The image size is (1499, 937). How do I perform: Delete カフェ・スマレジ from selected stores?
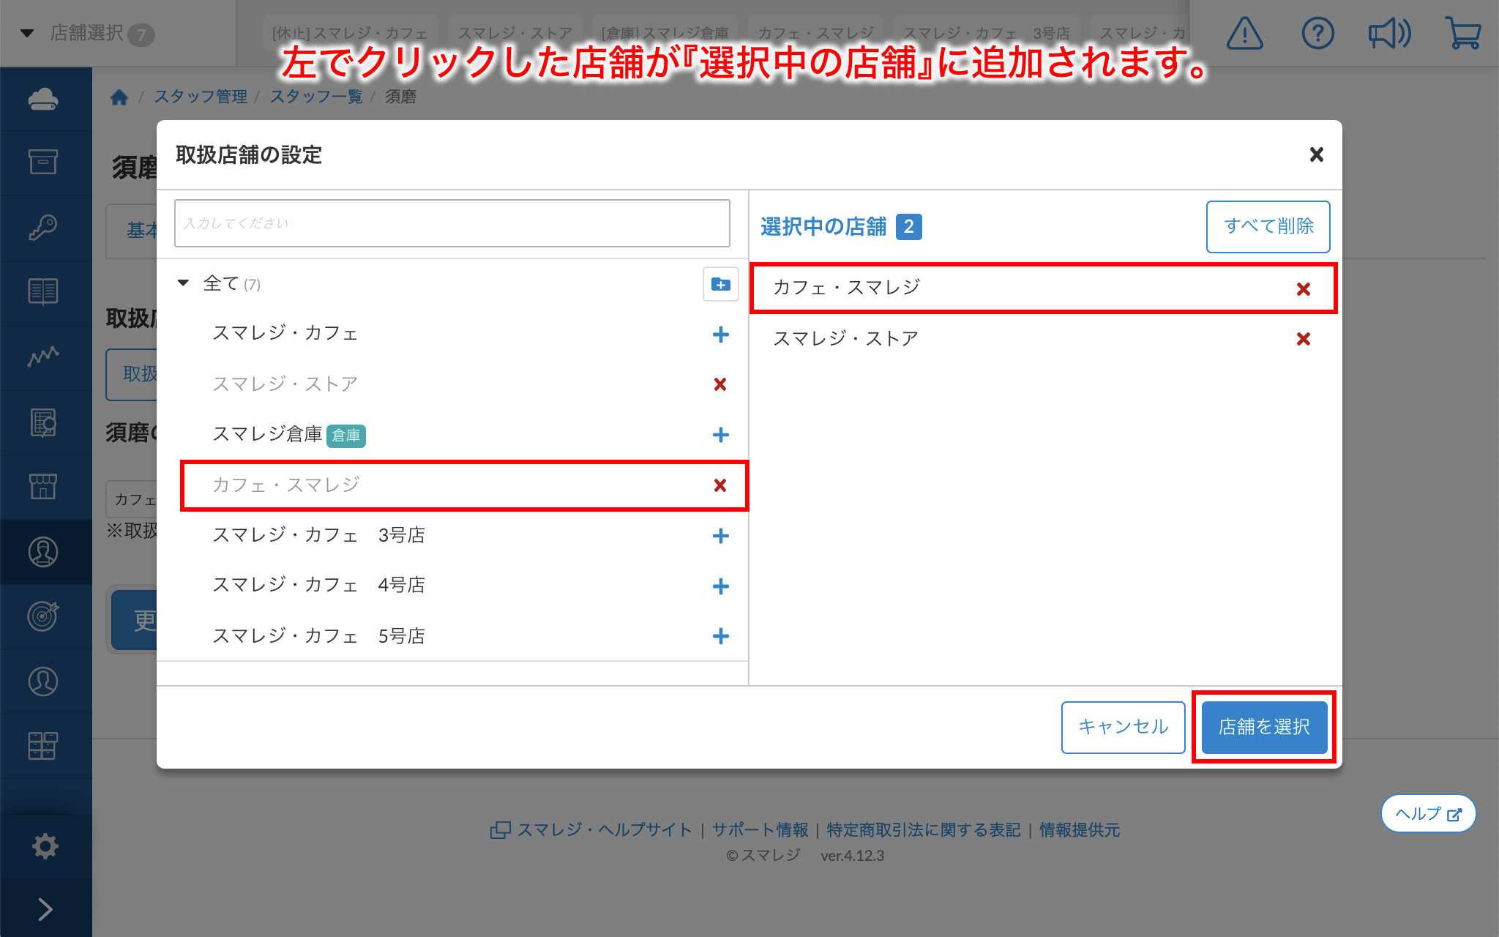click(1304, 289)
